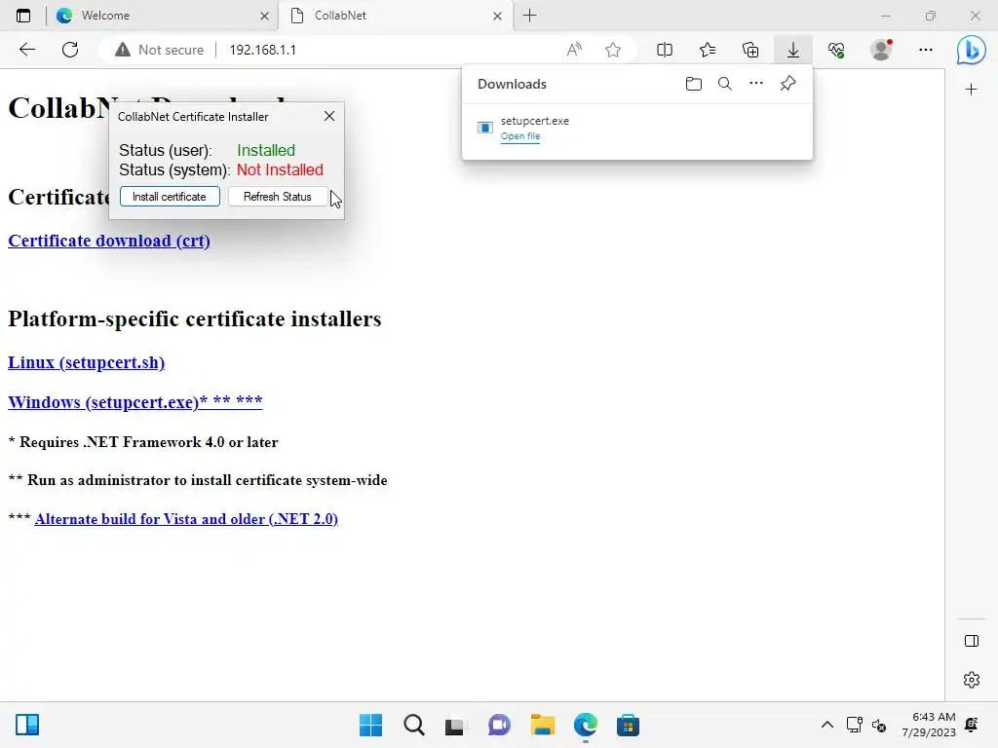The image size is (998, 748).
Task: Open Linux (setupcert.sh) link
Action: tap(86, 362)
